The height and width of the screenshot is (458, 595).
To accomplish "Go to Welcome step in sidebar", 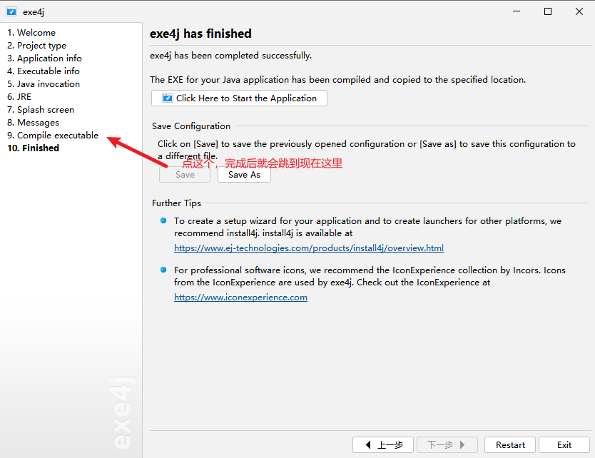I will 31,33.
